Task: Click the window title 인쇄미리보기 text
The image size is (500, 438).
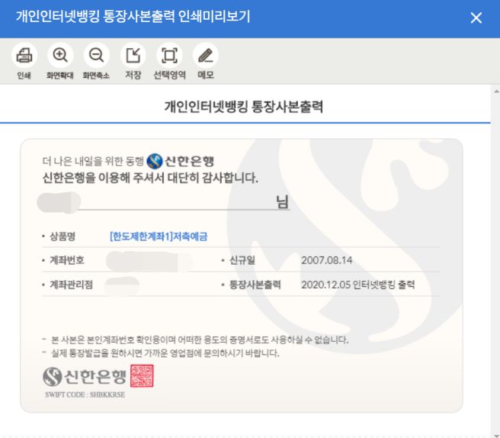Action: pos(214,17)
